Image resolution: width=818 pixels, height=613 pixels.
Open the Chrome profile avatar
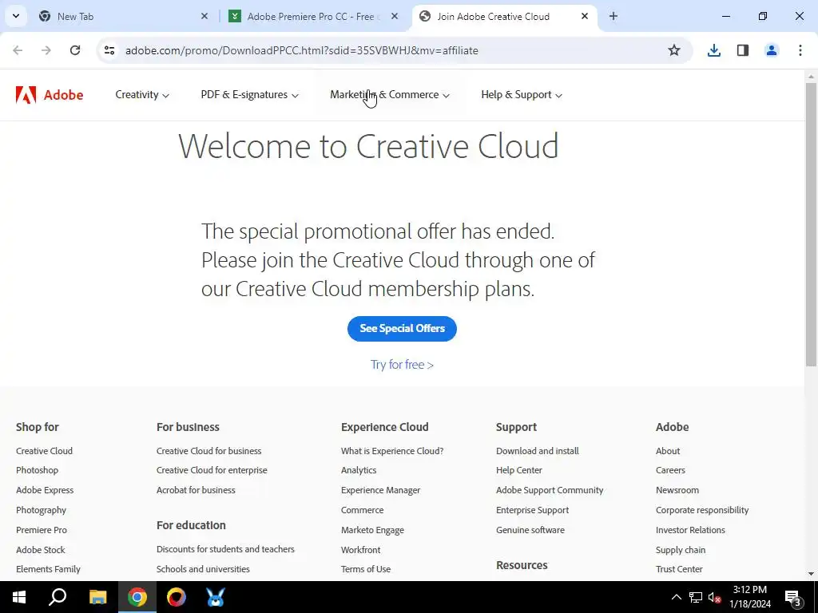tap(772, 50)
